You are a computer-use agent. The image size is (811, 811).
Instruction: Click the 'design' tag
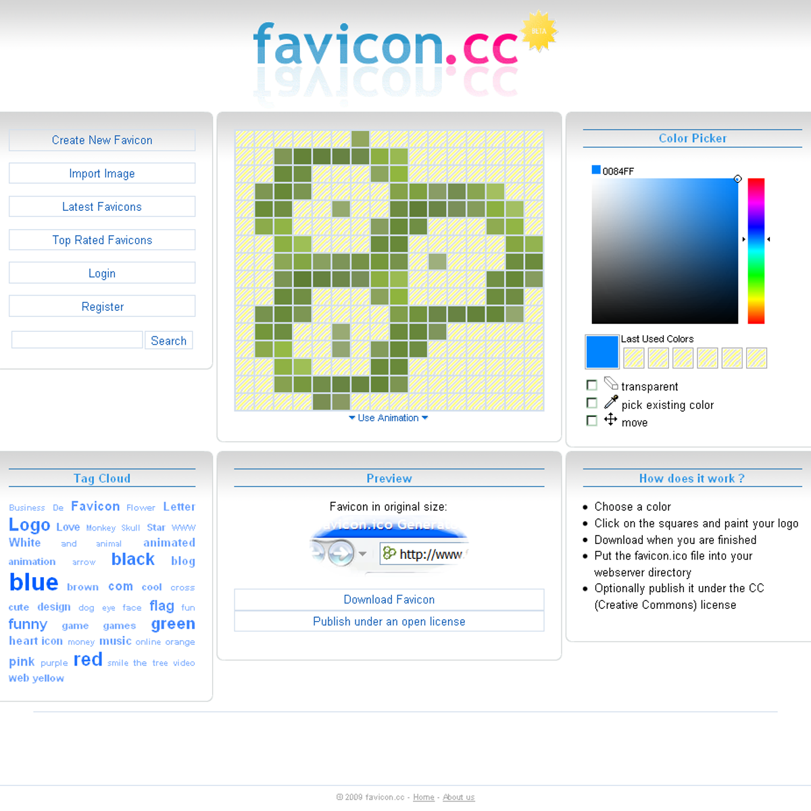54,607
